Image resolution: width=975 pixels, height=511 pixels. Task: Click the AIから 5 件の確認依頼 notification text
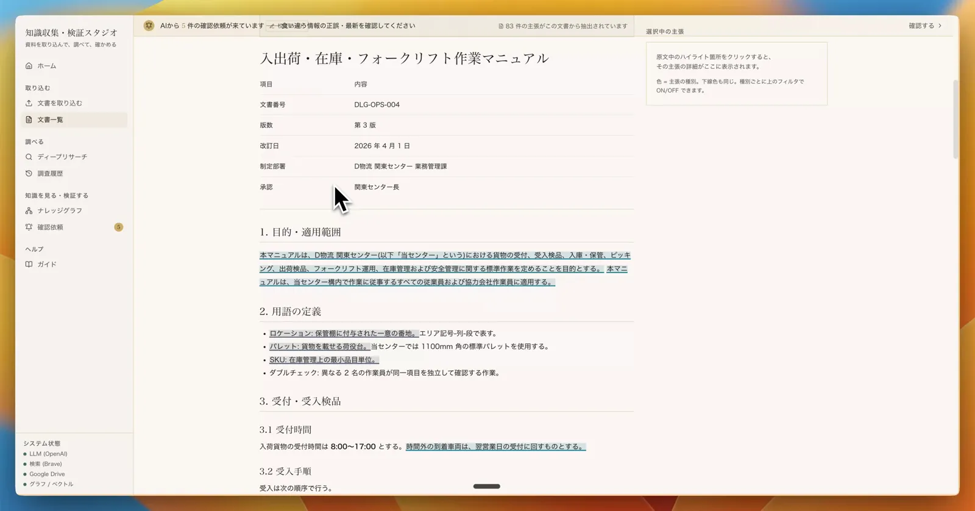pos(212,26)
